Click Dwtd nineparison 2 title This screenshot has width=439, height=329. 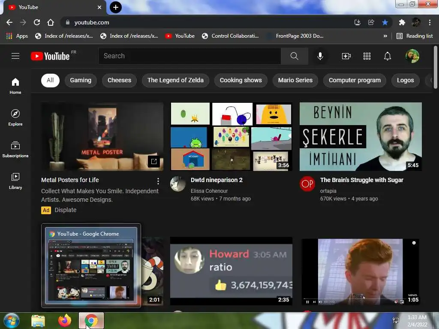[x=216, y=180]
